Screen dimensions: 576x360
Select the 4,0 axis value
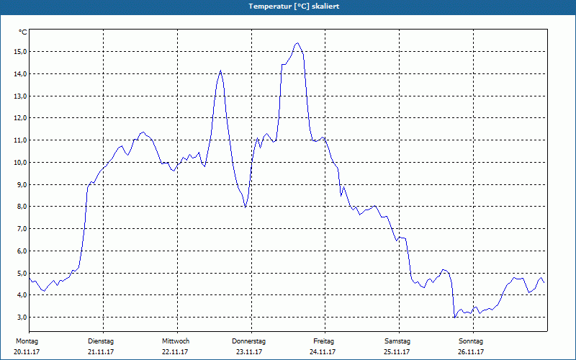[22, 295]
